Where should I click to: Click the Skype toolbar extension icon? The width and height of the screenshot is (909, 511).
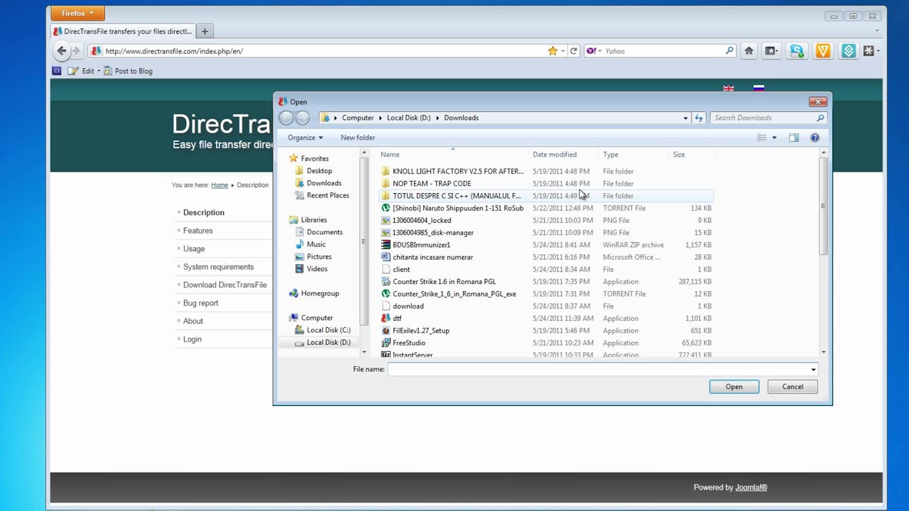[x=797, y=51]
